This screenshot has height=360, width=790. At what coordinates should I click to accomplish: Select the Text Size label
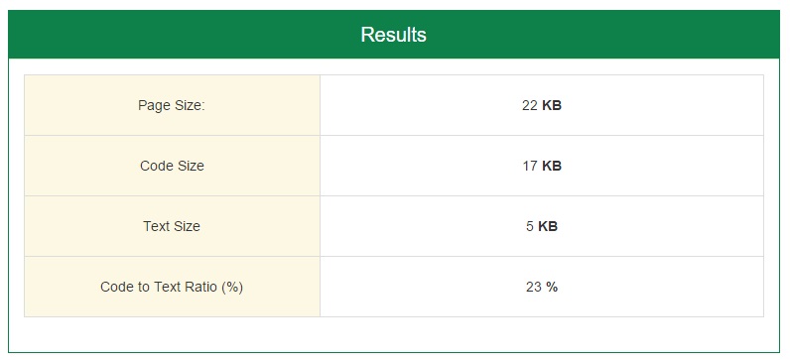[172, 226]
